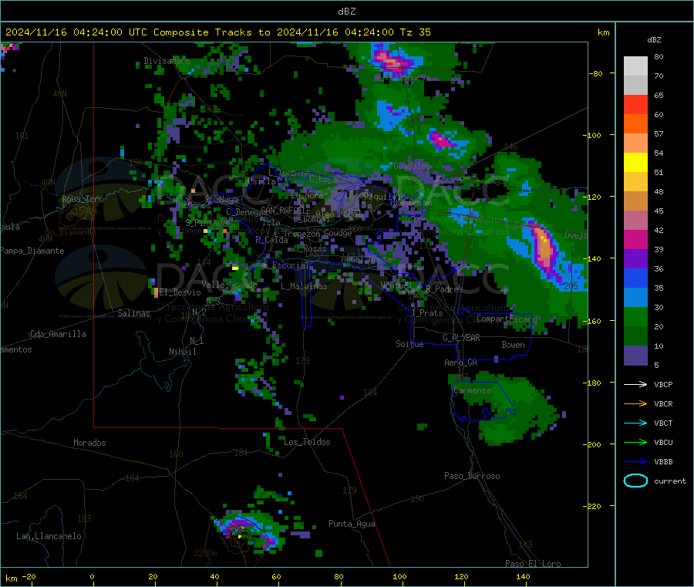This screenshot has height=587, width=694.
Task: Select the magenta 39 dBZ color swatch
Action: (x=635, y=239)
